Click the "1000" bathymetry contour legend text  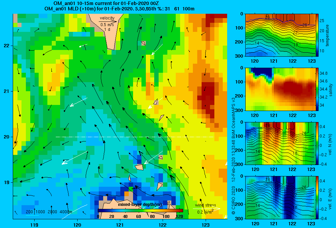tap(40, 212)
